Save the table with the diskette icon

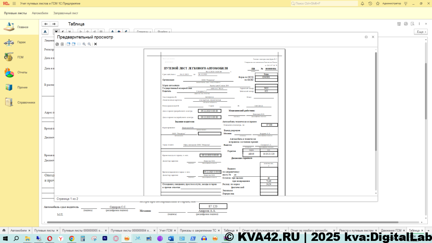point(399,24)
